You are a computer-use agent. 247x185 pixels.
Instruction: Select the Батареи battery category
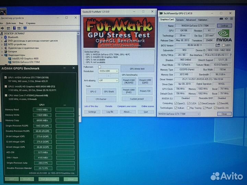[x=13, y=51]
